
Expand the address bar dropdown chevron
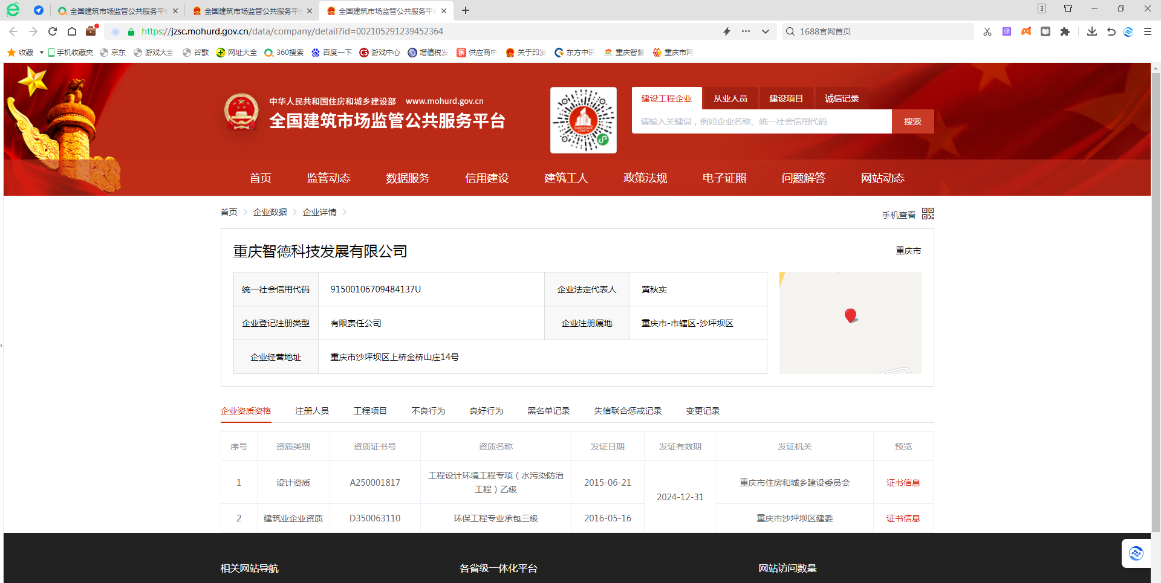pyautogui.click(x=765, y=31)
